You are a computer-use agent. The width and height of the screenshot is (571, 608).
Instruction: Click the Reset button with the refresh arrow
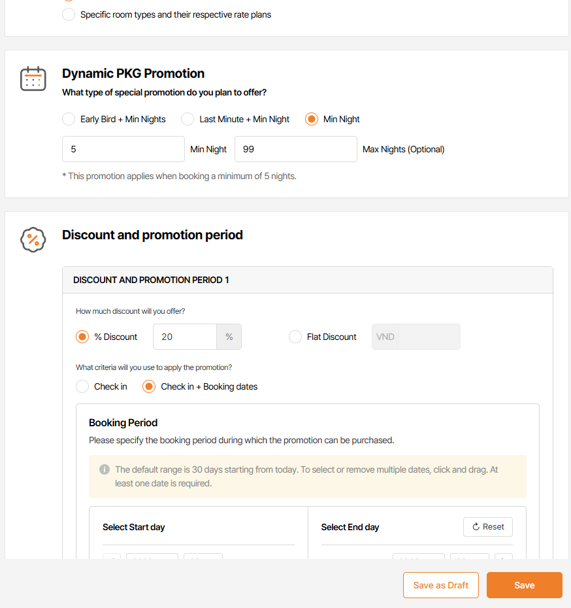[x=488, y=527]
